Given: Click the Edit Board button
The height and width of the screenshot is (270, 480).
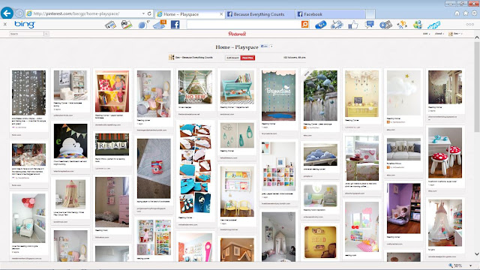Looking at the screenshot, I should click(x=232, y=58).
